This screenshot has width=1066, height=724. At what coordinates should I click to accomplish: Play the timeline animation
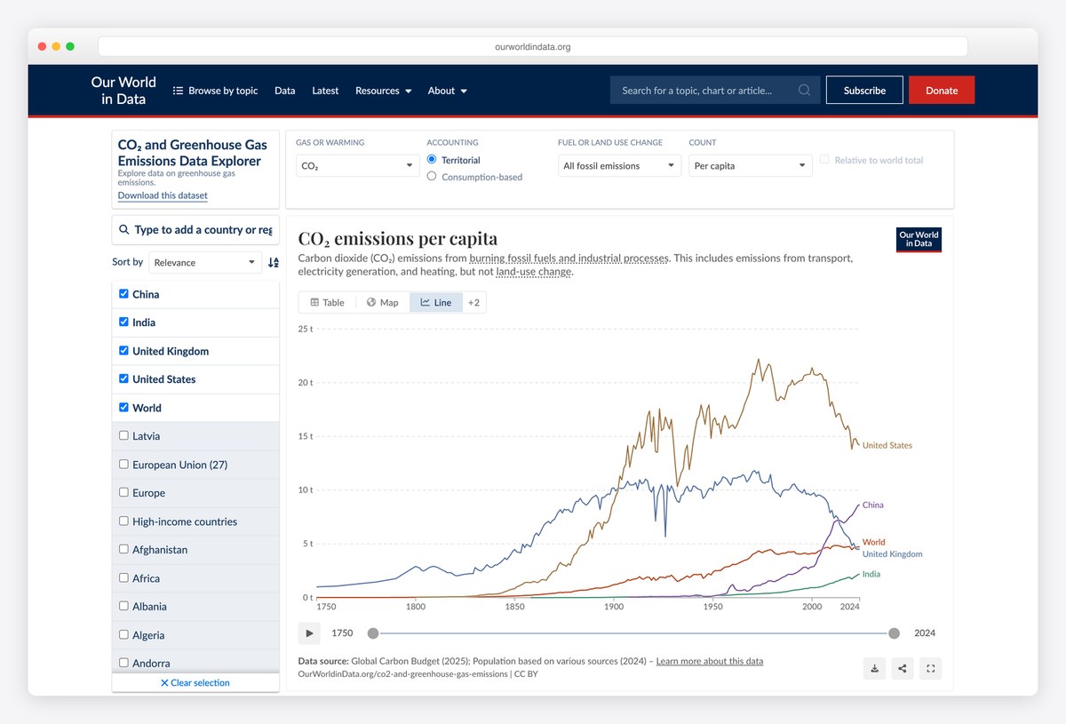click(x=309, y=633)
